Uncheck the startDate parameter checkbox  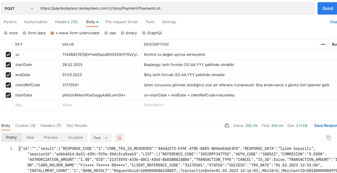tap(8, 65)
